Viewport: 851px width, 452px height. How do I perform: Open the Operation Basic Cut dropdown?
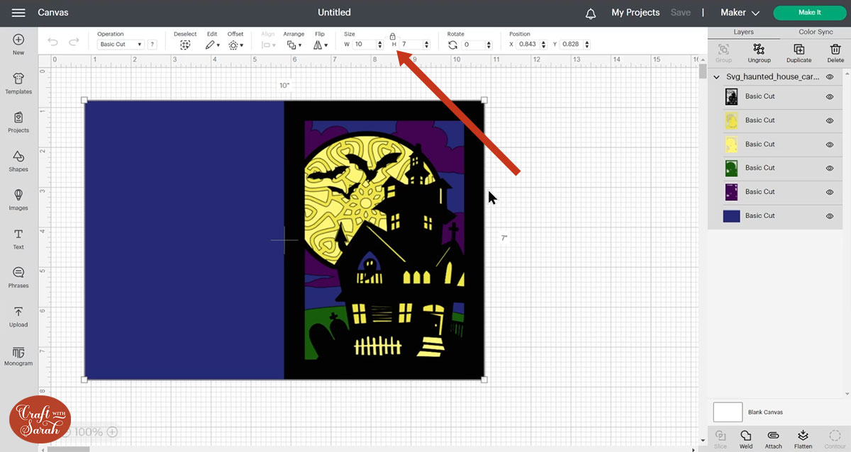tap(120, 44)
